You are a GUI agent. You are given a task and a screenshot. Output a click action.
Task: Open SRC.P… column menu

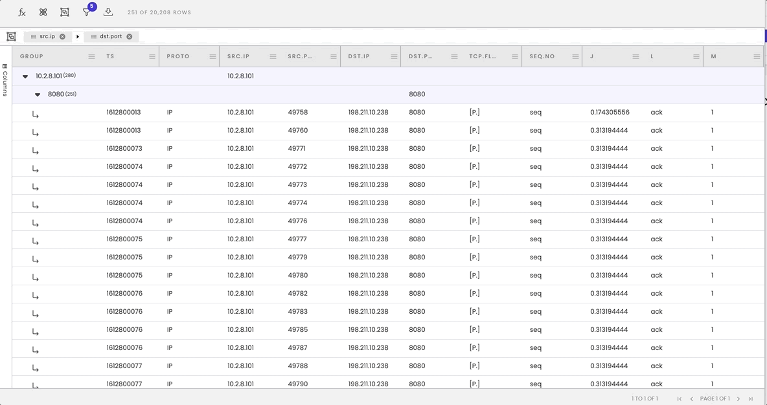point(334,57)
